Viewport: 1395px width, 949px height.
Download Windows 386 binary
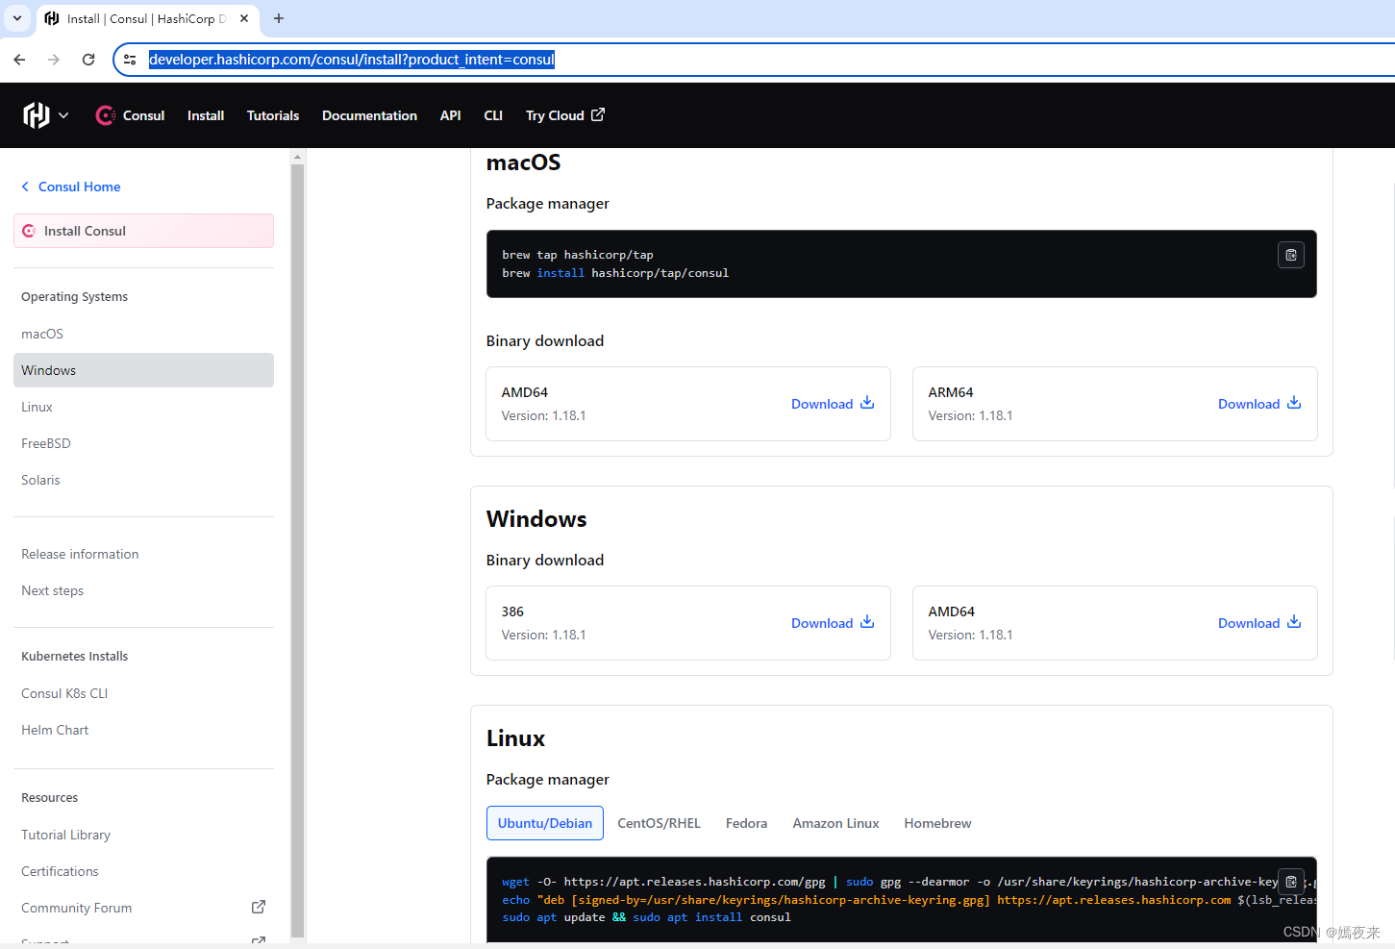(833, 623)
